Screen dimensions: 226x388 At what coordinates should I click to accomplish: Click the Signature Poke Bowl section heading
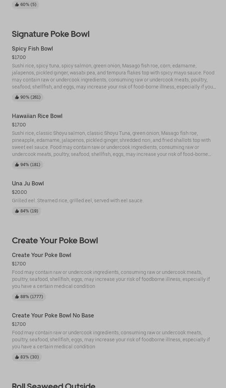(x=51, y=34)
